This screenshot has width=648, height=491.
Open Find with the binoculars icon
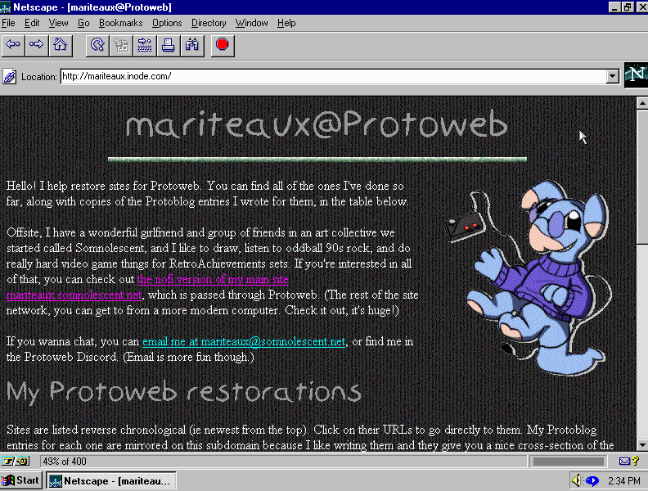(x=192, y=44)
